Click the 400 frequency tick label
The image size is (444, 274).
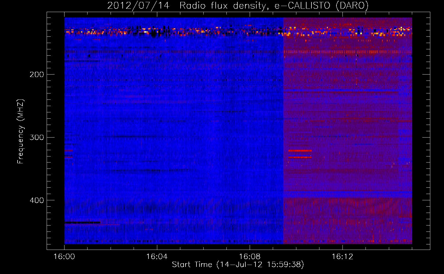(37, 200)
